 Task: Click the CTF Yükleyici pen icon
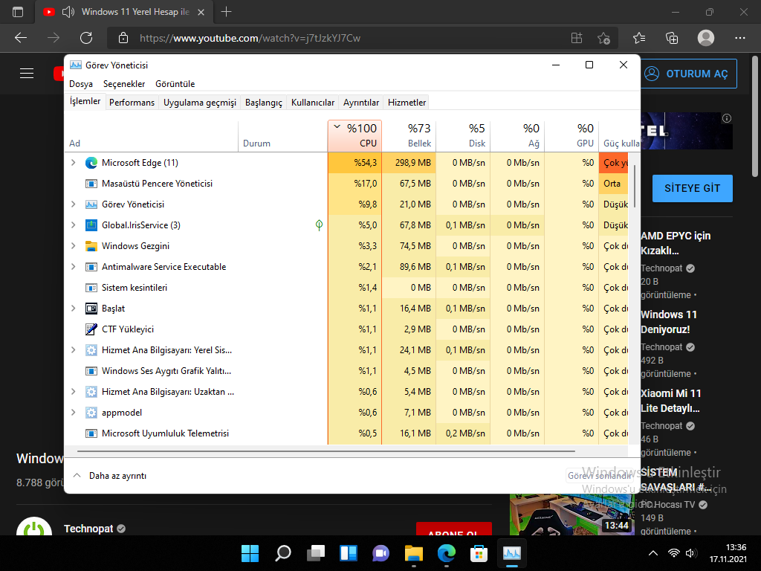pos(91,329)
